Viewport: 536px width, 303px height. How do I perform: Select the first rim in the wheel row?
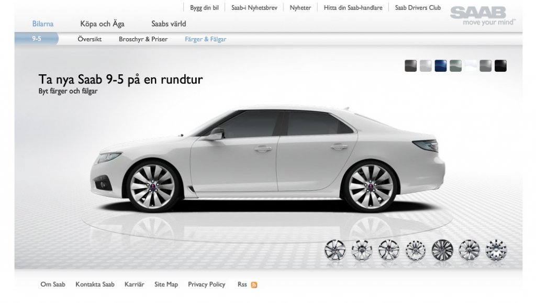click(x=335, y=250)
